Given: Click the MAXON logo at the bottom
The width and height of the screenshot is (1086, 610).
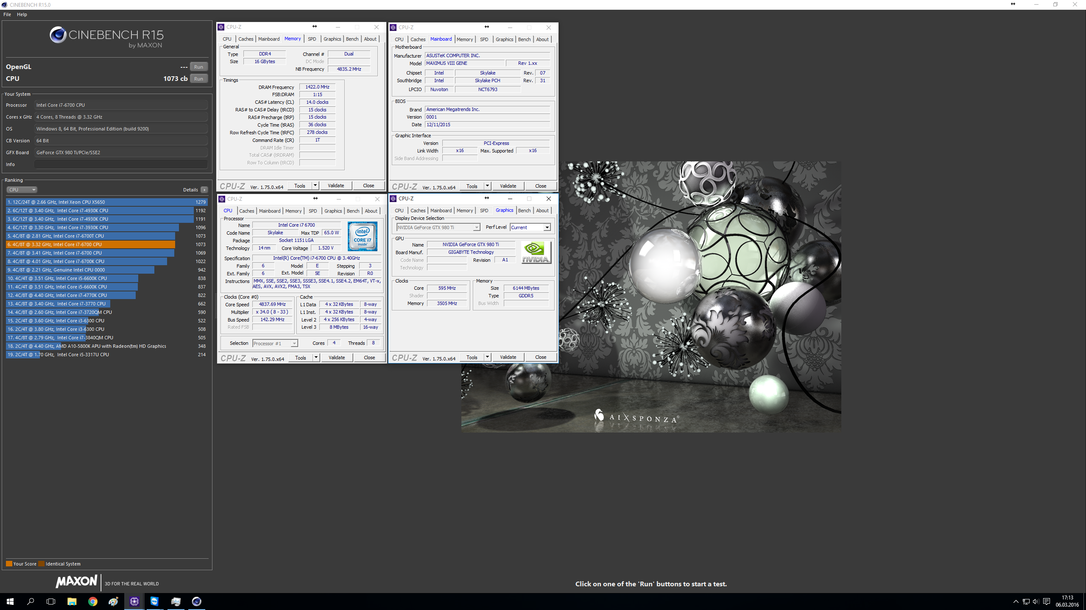Looking at the screenshot, I should [76, 581].
